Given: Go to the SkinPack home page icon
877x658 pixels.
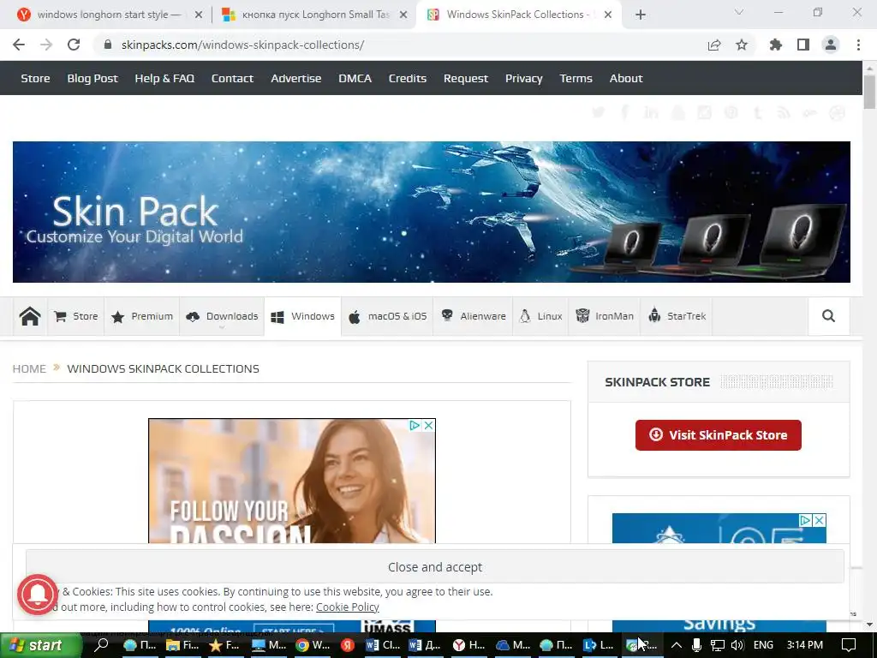Looking at the screenshot, I should tap(30, 316).
